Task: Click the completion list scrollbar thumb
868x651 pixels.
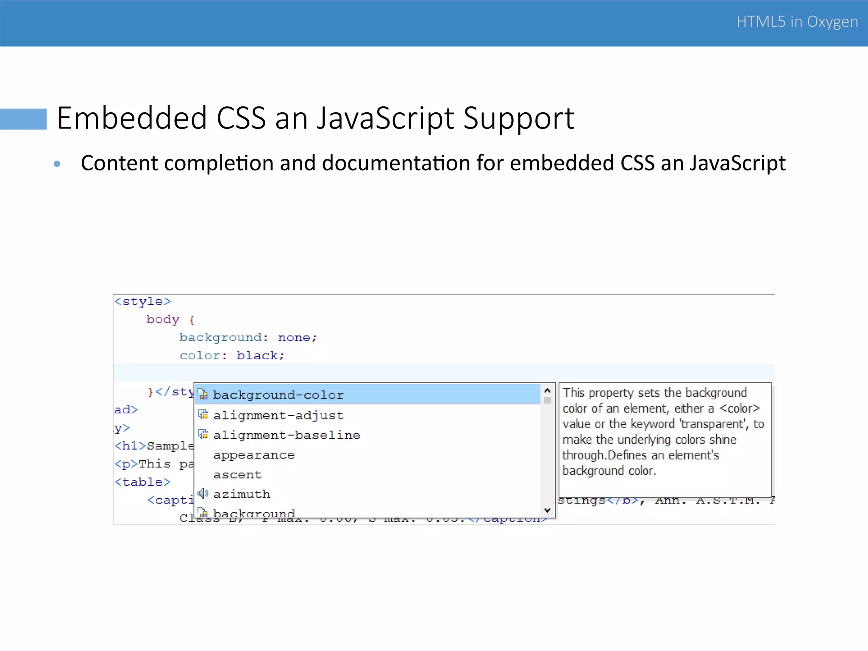Action: 548,401
